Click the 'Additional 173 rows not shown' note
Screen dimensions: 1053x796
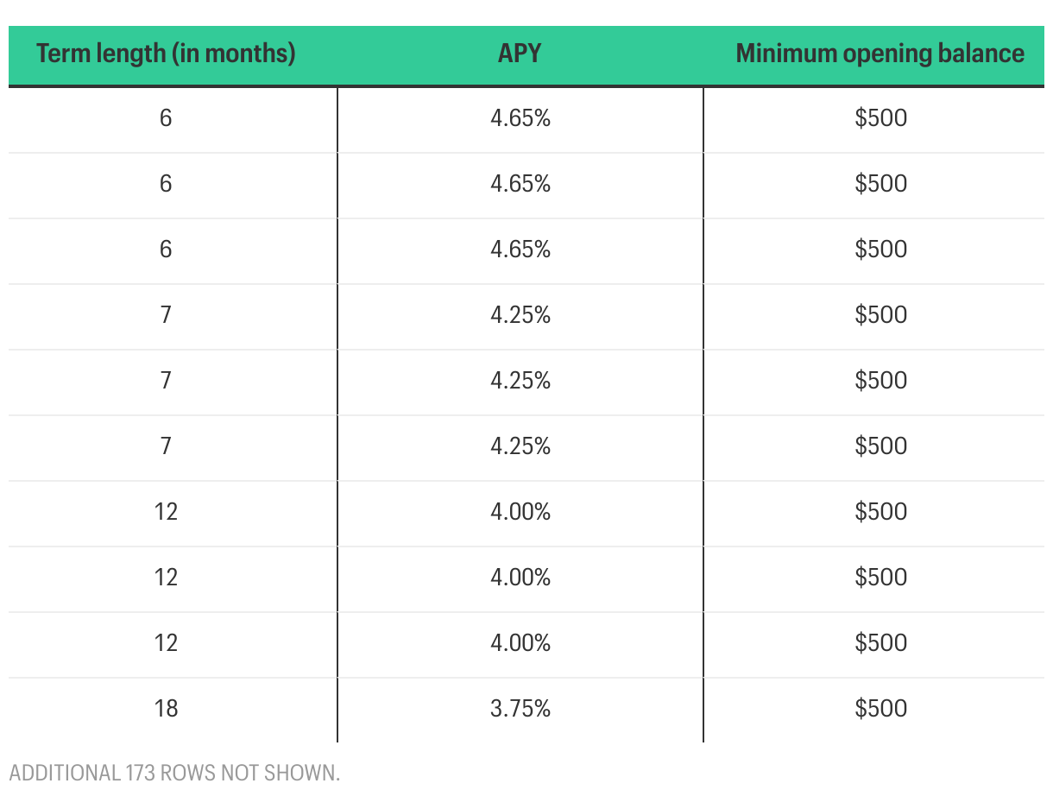(x=175, y=772)
